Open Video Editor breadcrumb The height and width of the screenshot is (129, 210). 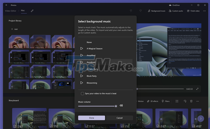[10, 11]
